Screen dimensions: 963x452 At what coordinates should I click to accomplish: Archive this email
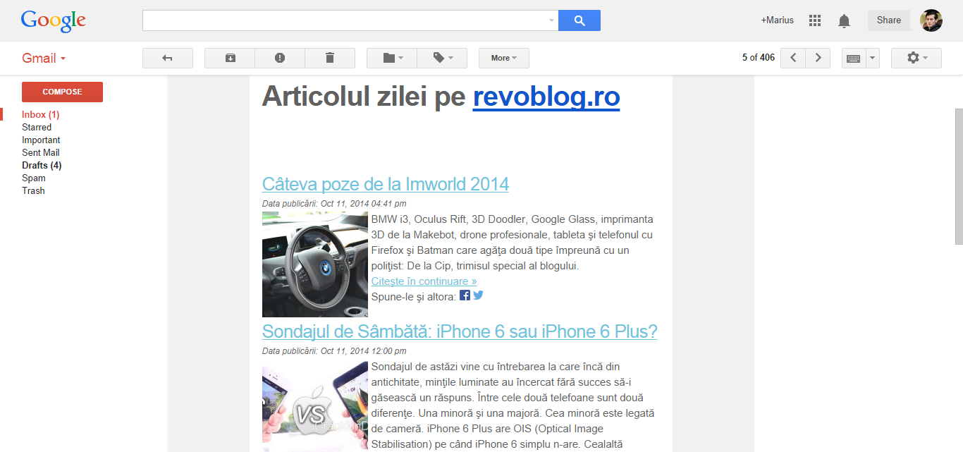(x=230, y=58)
